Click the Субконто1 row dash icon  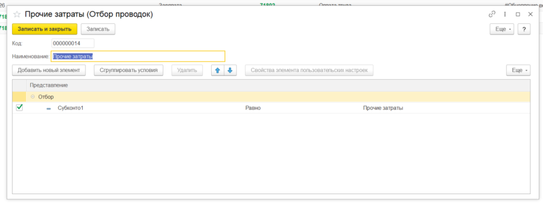click(x=49, y=108)
